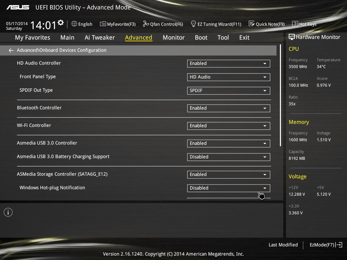Click the gear icon next to the clock

pyautogui.click(x=61, y=23)
